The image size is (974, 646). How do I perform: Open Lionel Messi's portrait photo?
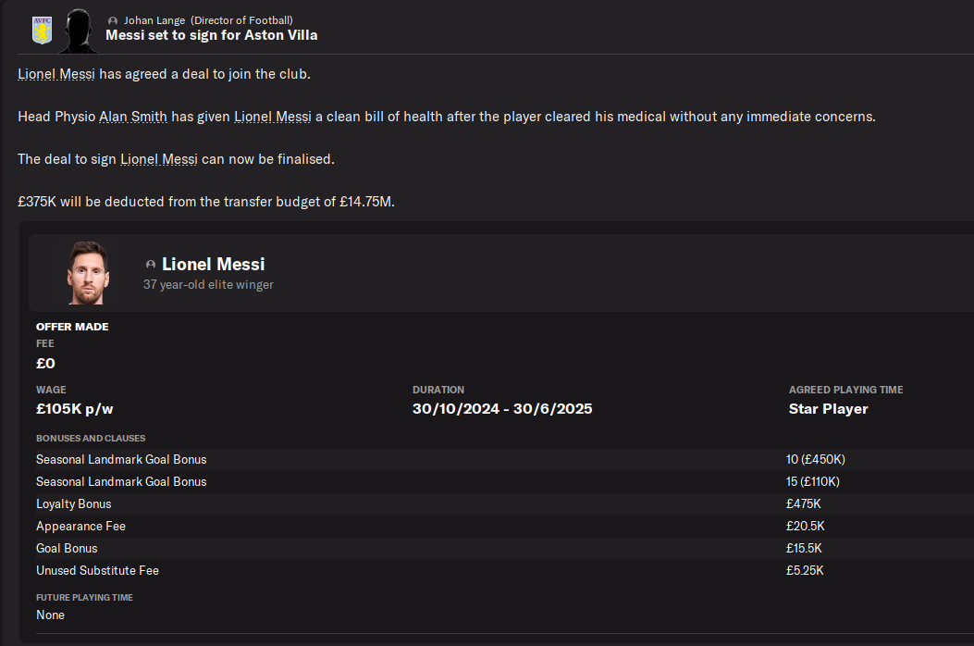(88, 273)
